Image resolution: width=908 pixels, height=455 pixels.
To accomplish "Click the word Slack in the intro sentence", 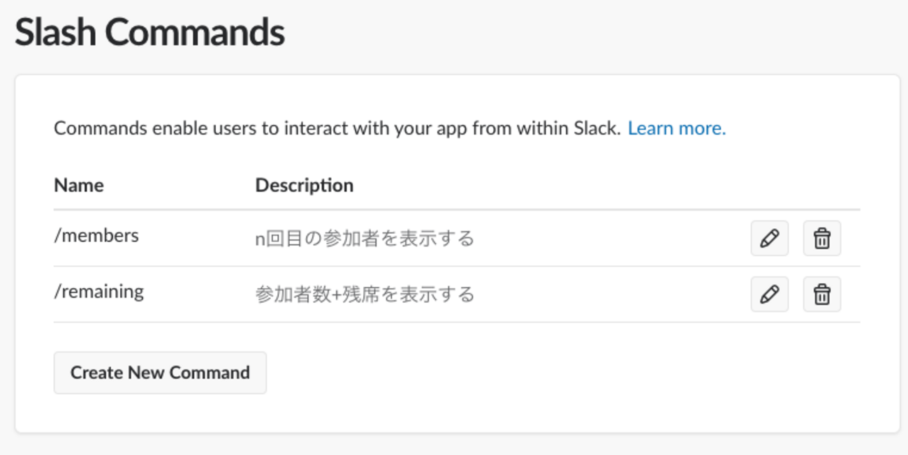I will (597, 128).
